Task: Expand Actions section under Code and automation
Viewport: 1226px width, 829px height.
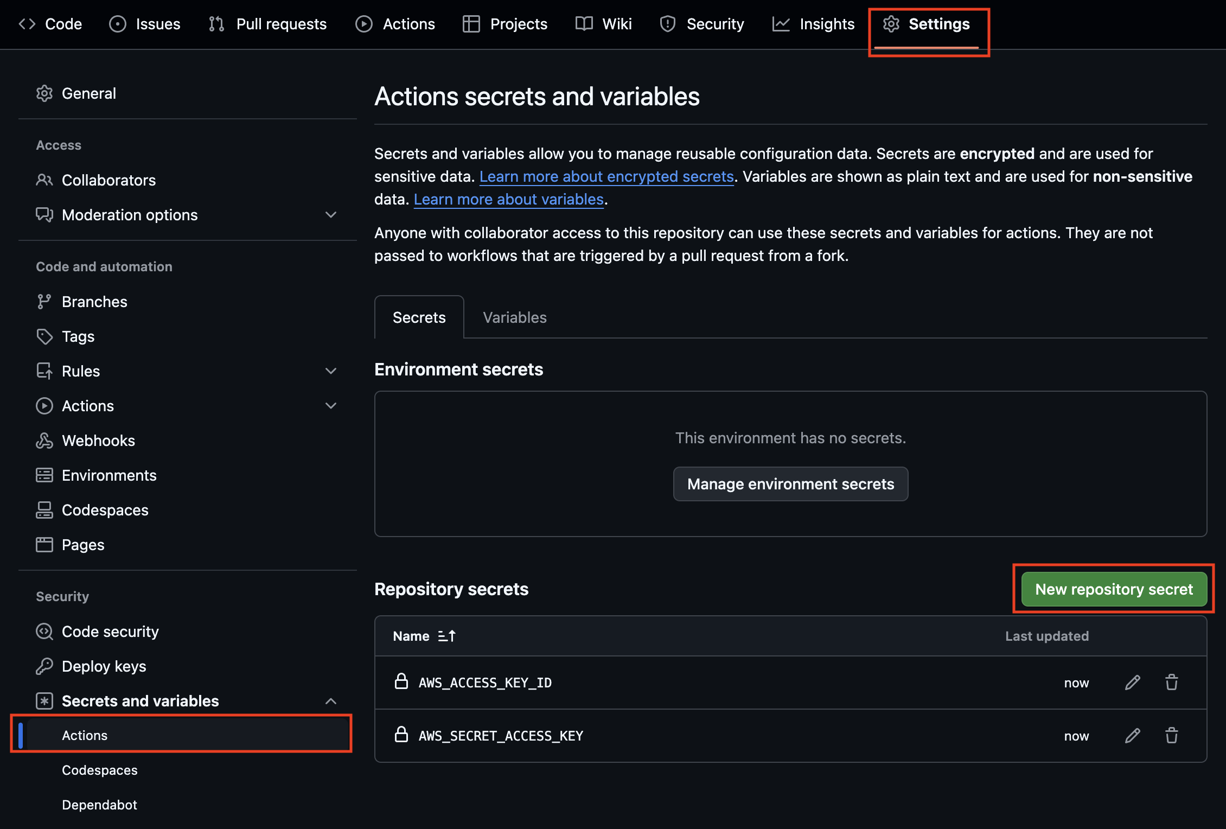Action: click(x=331, y=406)
